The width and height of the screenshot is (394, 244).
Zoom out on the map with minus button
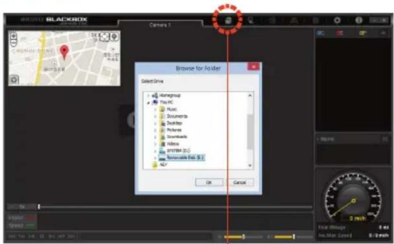pos(14,43)
